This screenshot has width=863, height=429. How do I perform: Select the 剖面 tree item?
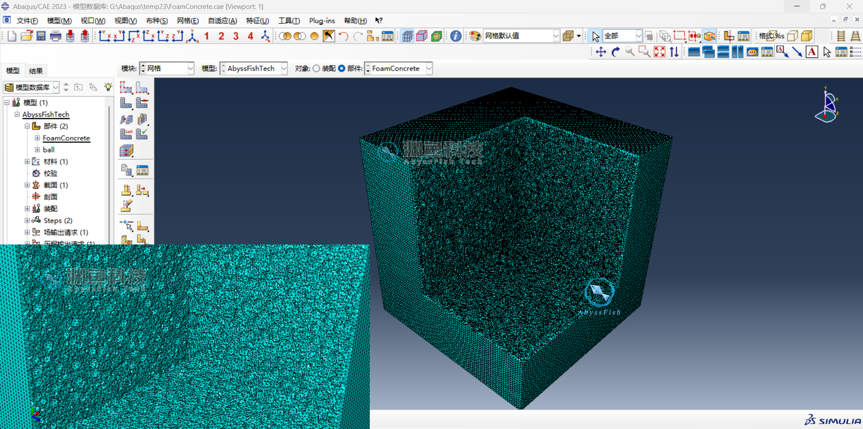pos(50,197)
